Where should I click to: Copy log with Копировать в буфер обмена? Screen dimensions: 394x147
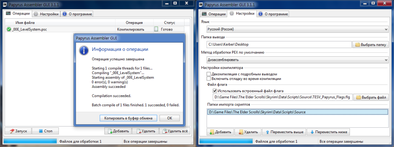tap(128, 118)
